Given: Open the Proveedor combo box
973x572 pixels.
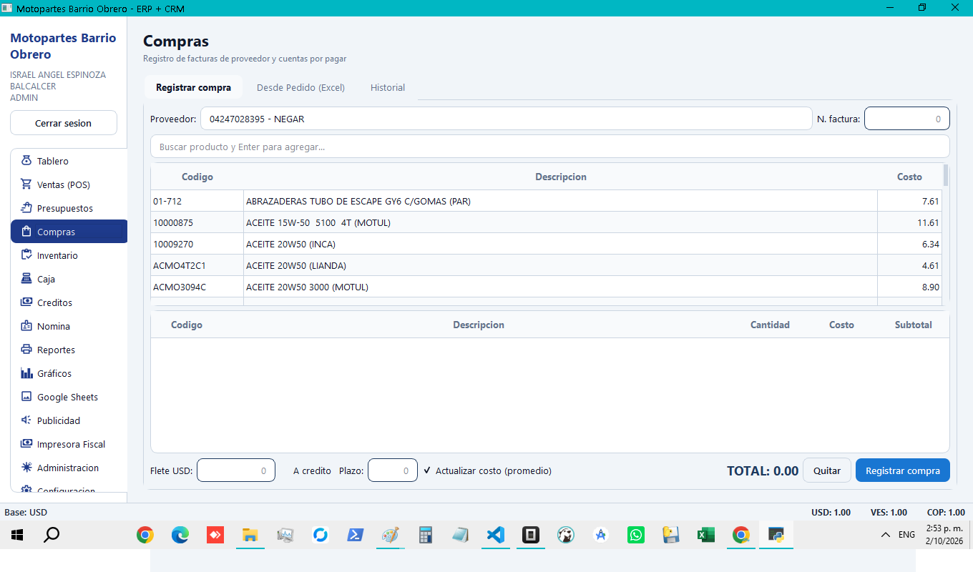Looking at the screenshot, I should 506,119.
